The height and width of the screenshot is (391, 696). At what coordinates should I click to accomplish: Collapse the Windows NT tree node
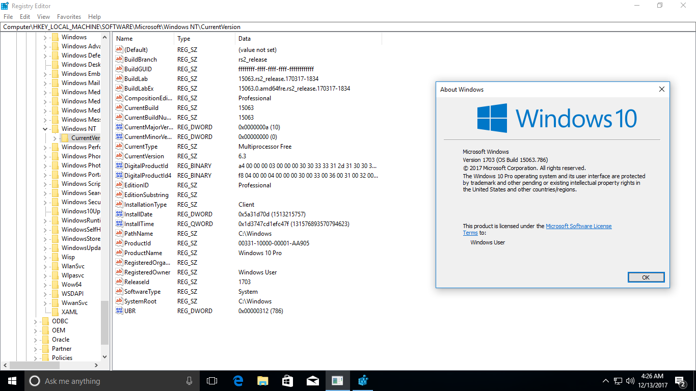[x=45, y=129]
